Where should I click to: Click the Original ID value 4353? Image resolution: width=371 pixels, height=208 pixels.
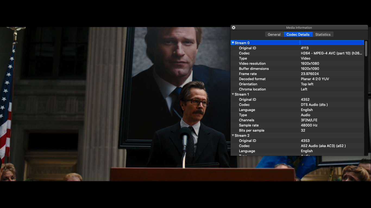(305, 141)
